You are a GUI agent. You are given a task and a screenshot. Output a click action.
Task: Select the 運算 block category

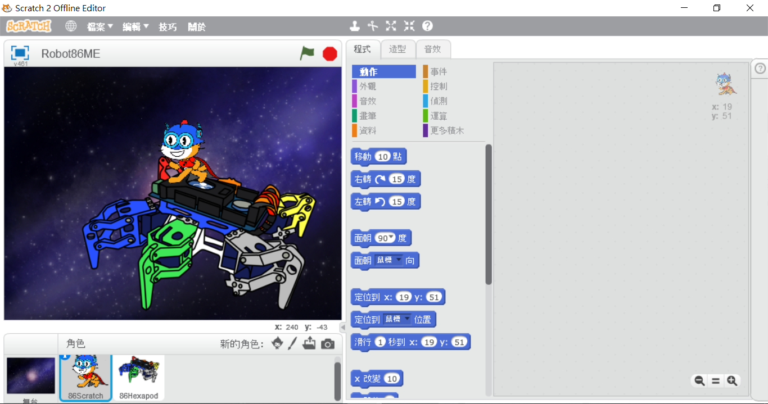pyautogui.click(x=453, y=115)
